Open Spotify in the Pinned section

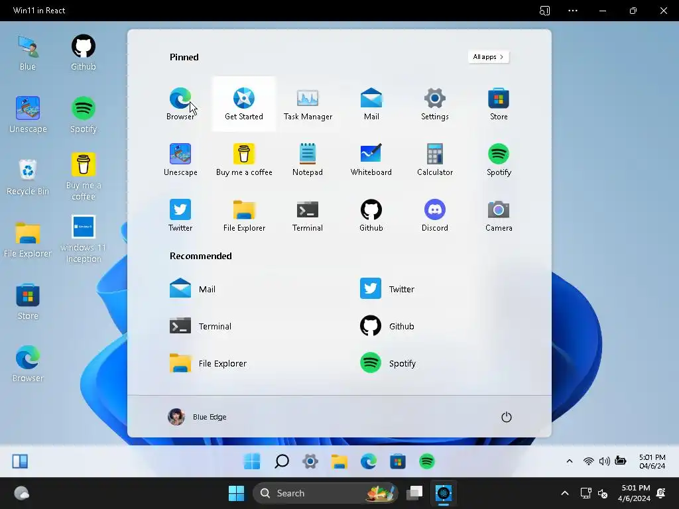[x=499, y=159]
